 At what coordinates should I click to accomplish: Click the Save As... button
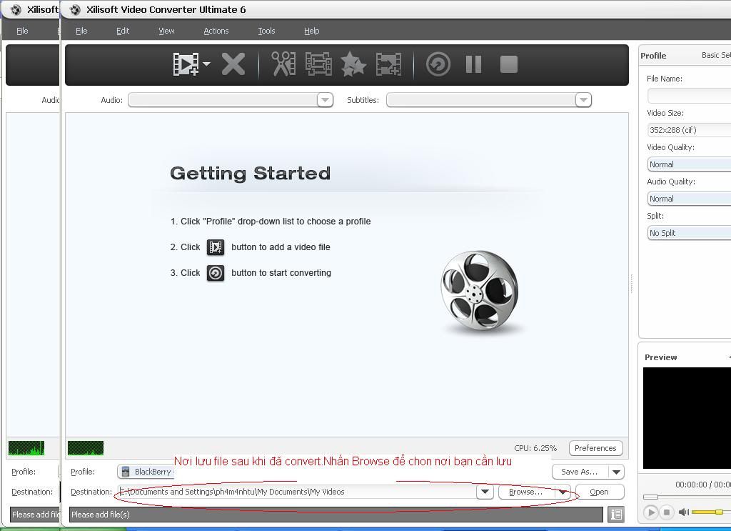(x=580, y=472)
